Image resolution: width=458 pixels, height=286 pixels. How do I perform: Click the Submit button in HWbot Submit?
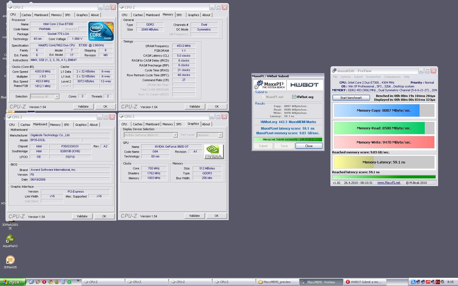tap(263, 146)
